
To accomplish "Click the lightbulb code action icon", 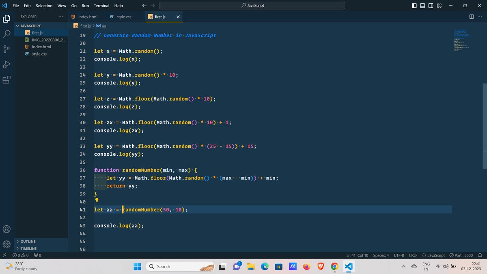I will coord(97,200).
